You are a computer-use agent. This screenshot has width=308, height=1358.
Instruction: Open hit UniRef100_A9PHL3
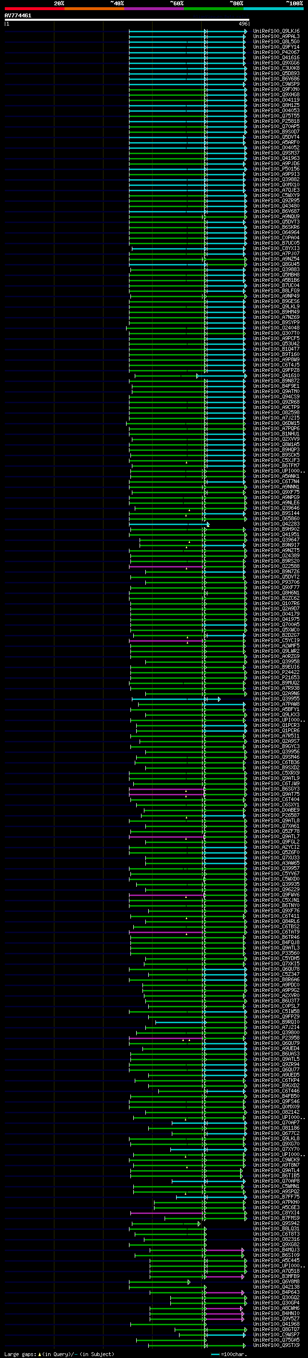pyautogui.click(x=276, y=37)
